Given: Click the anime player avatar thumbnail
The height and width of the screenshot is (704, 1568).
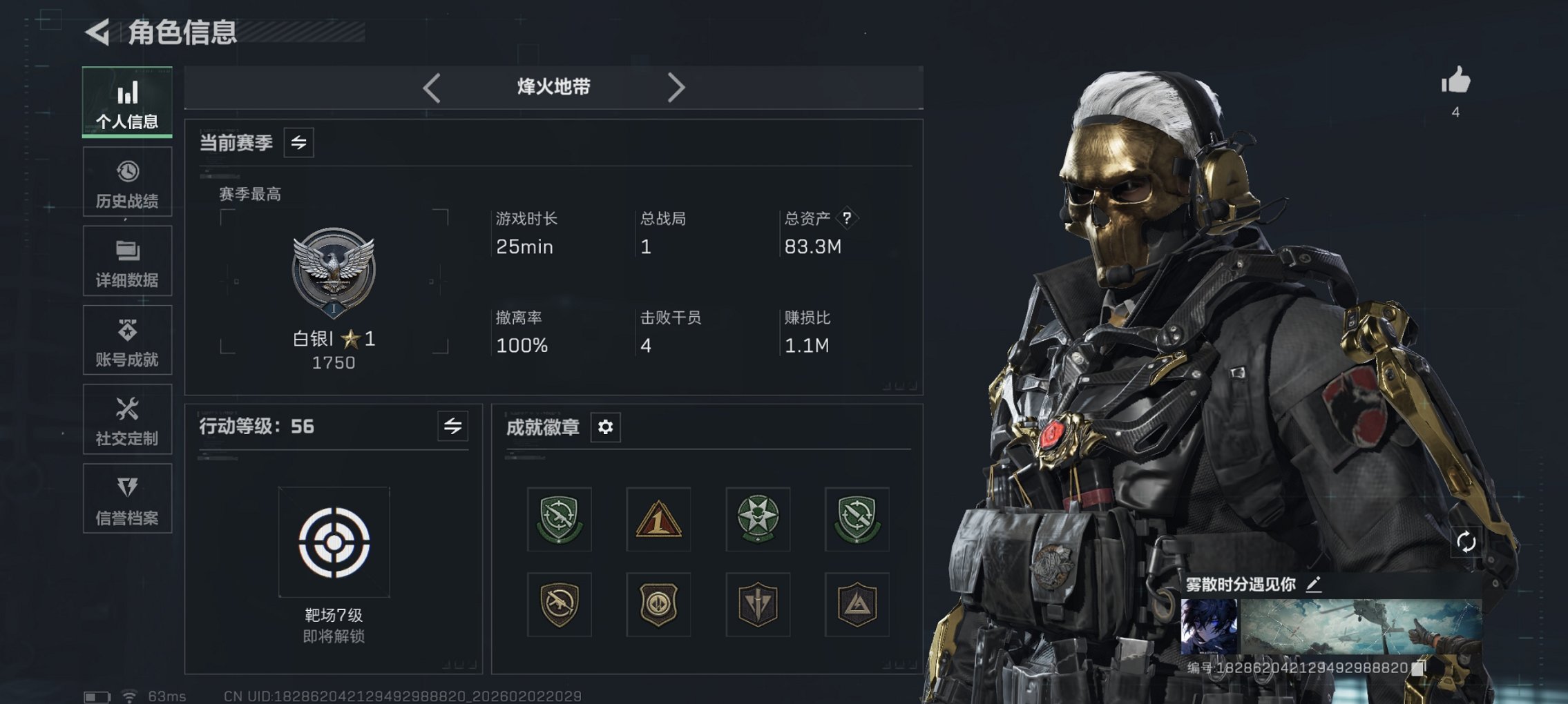Looking at the screenshot, I should pyautogui.click(x=1209, y=626).
